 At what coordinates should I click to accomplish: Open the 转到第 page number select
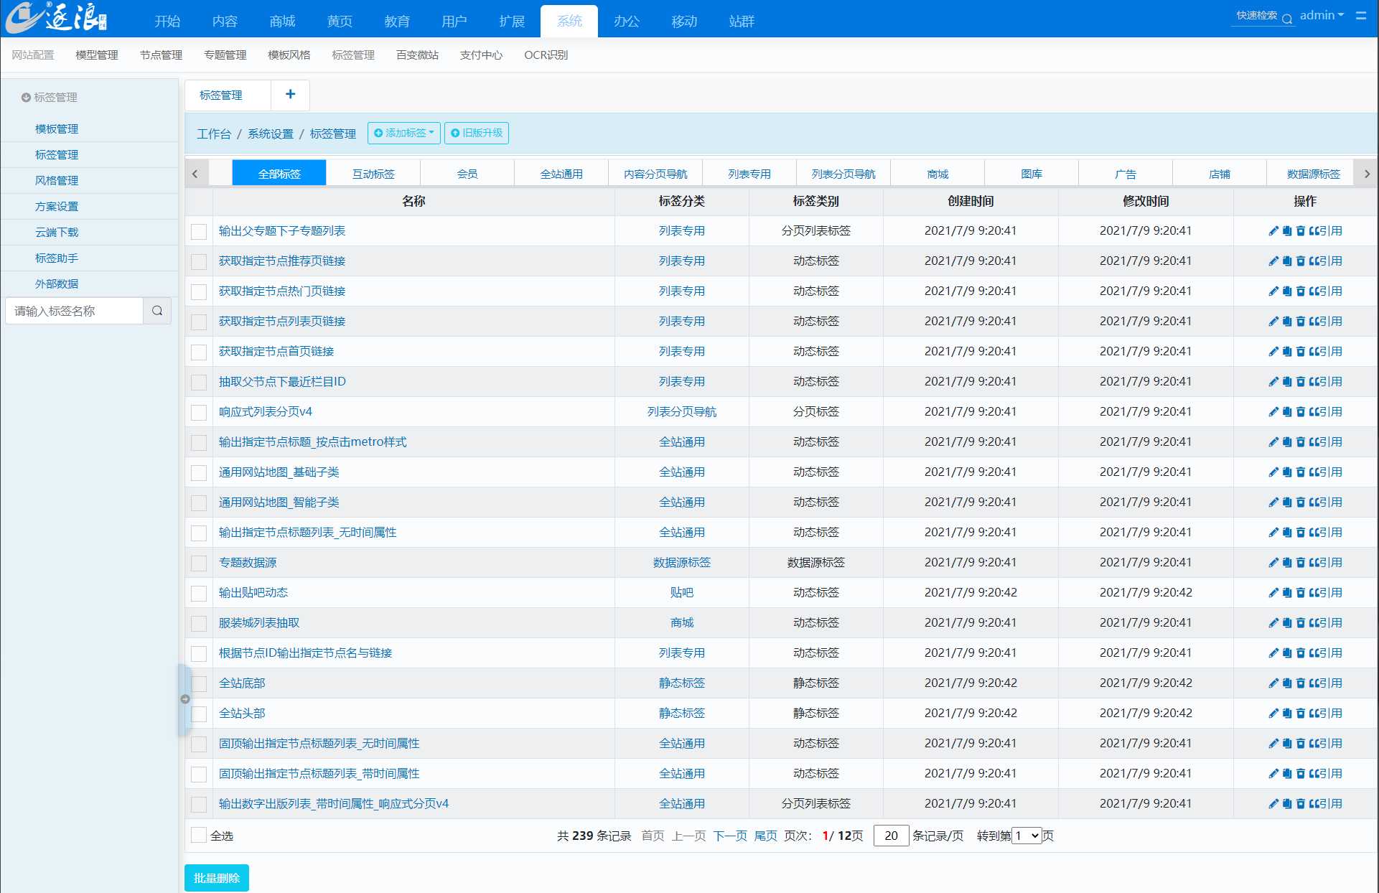point(1027,836)
